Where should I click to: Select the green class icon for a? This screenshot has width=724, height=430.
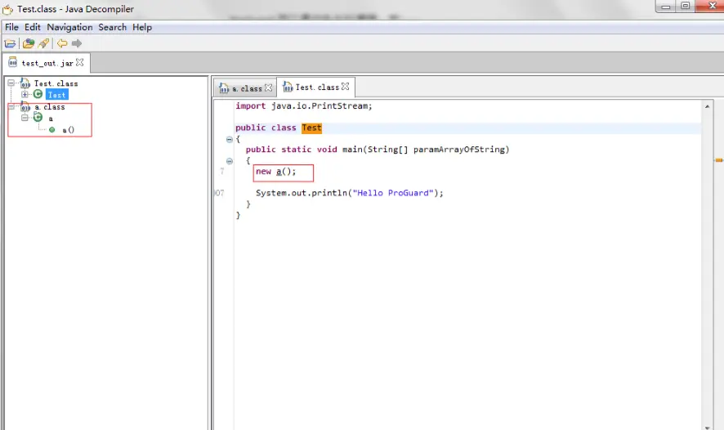pyautogui.click(x=38, y=118)
